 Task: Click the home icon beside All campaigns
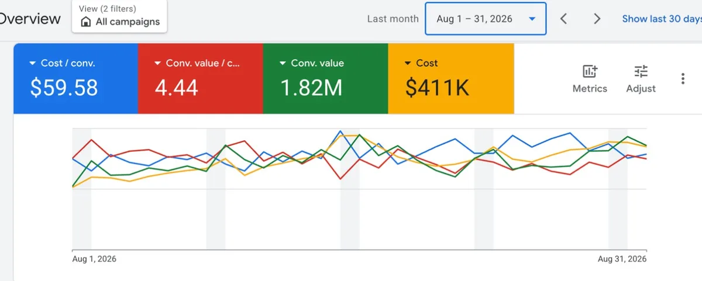(x=86, y=22)
